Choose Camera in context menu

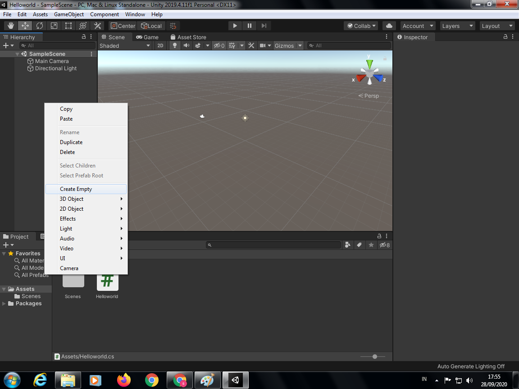coord(86,268)
